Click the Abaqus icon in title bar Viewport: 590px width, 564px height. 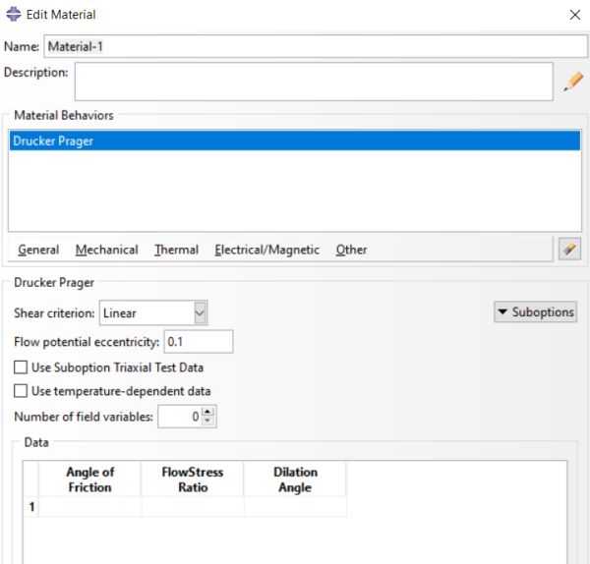(x=13, y=15)
